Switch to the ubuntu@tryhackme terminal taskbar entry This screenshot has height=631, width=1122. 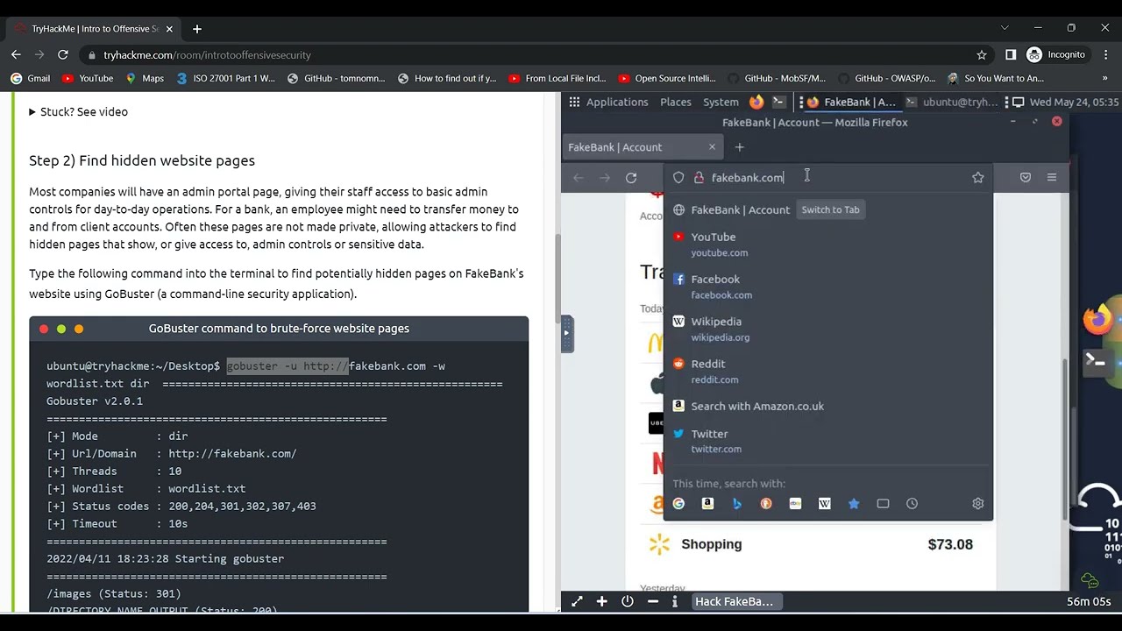click(952, 102)
